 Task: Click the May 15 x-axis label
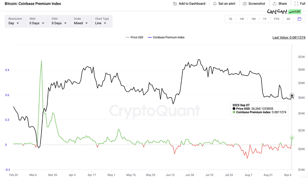pos(131,175)
